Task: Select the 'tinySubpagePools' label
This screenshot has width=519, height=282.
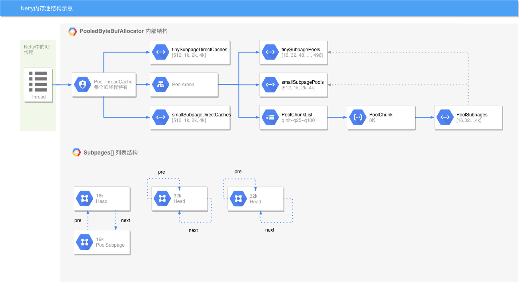Action: click(301, 50)
